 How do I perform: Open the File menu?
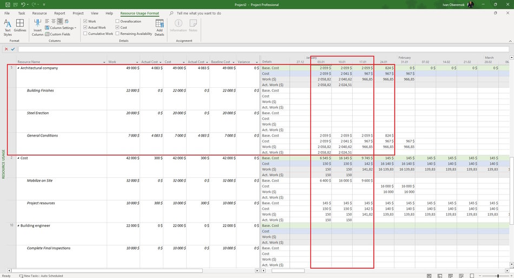click(x=7, y=13)
